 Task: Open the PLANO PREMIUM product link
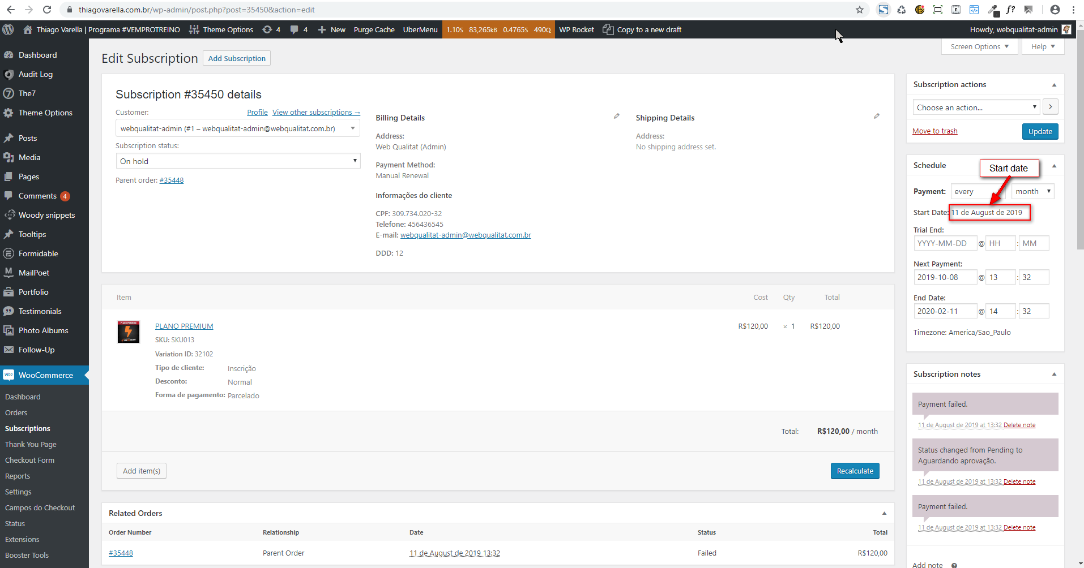coord(184,326)
